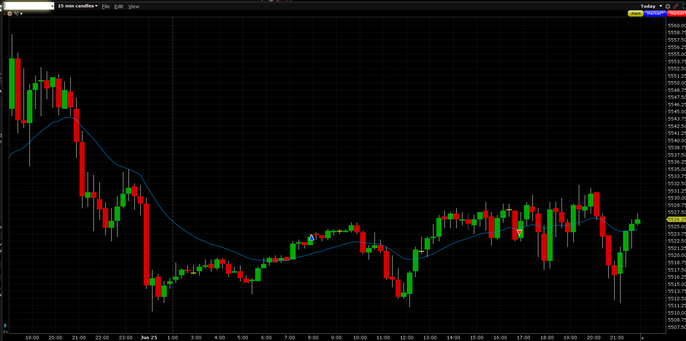
Task: Open the Edit menu
Action: pos(119,6)
